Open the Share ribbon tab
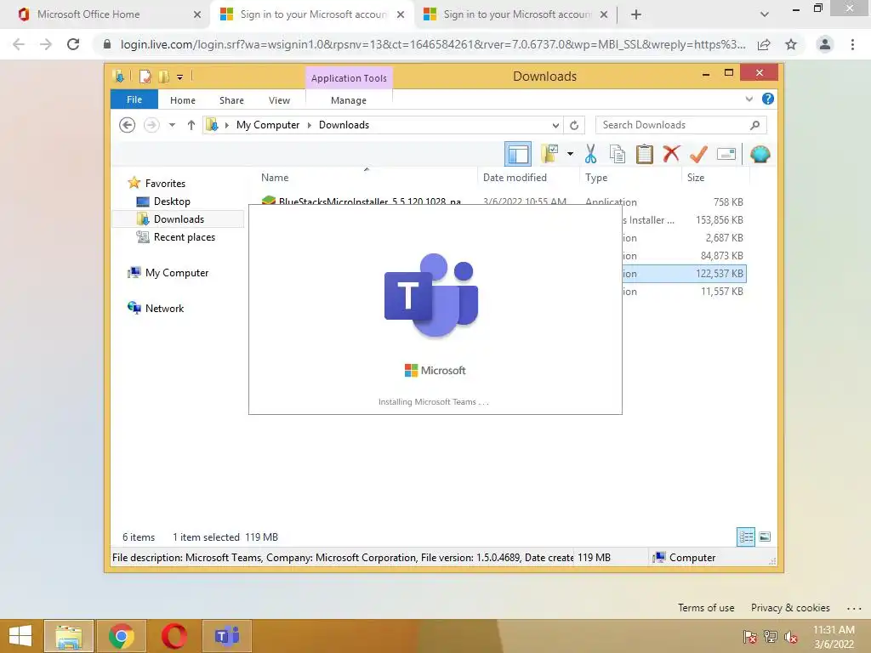The height and width of the screenshot is (653, 871). pyautogui.click(x=231, y=100)
